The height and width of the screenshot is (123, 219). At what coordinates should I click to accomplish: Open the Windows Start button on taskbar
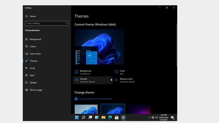[77, 118]
